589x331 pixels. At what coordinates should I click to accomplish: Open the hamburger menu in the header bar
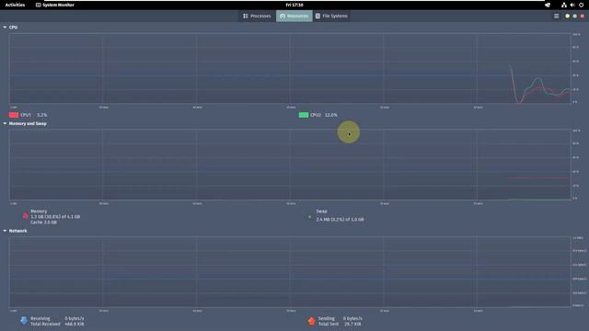coord(556,17)
